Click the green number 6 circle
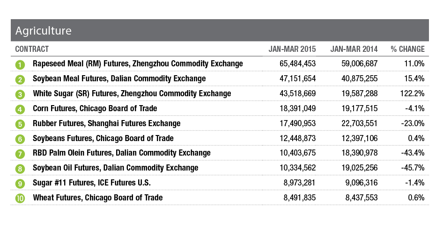The height and width of the screenshot is (242, 443). point(20,139)
